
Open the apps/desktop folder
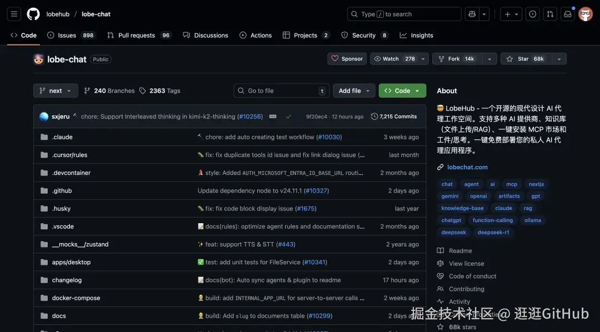[x=71, y=263]
